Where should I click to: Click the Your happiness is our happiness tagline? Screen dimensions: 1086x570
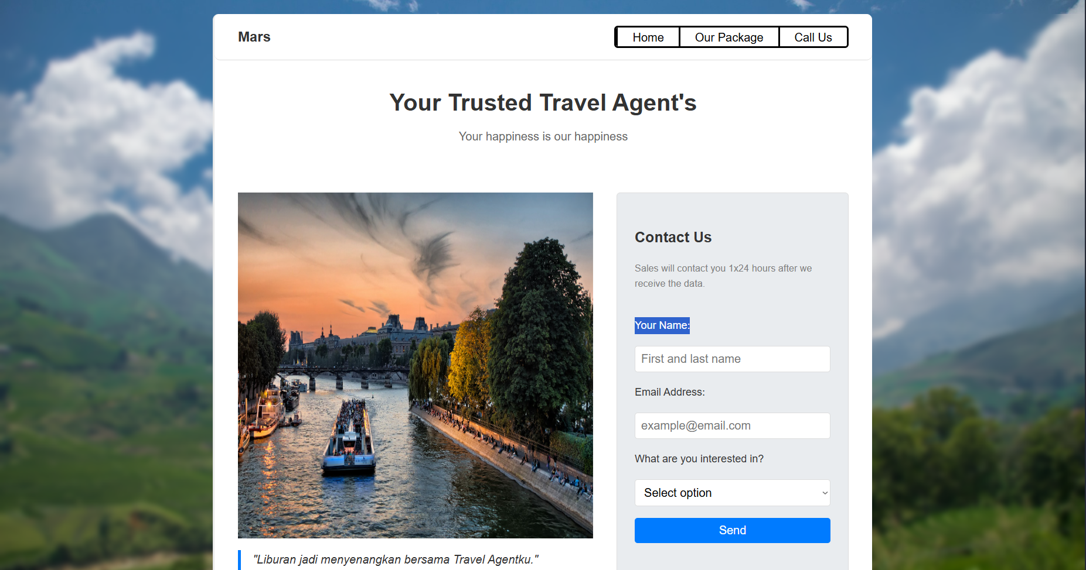[x=543, y=136]
